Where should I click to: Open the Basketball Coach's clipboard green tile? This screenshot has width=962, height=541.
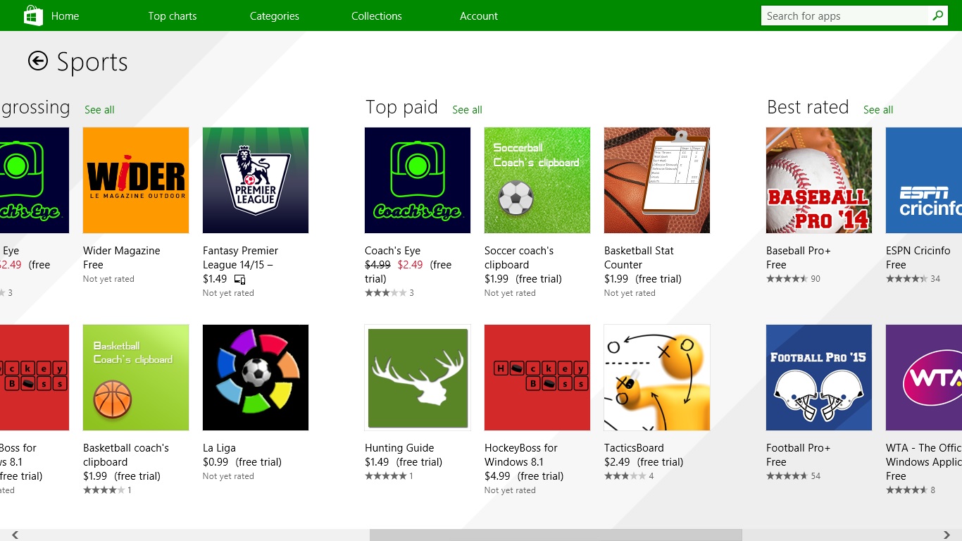click(x=136, y=378)
